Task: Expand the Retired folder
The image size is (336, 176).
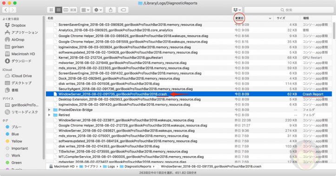Action: [x=49, y=115]
